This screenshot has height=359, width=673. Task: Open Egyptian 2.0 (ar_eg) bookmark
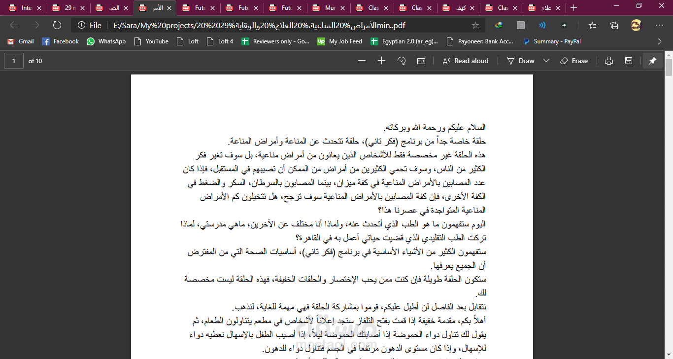pos(404,41)
